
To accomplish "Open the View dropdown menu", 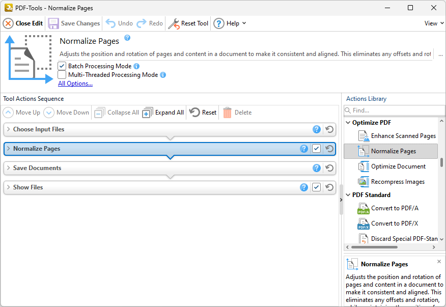I will (x=434, y=23).
